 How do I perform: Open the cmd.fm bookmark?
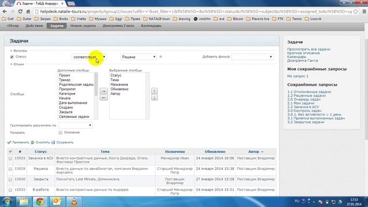tap(202, 19)
